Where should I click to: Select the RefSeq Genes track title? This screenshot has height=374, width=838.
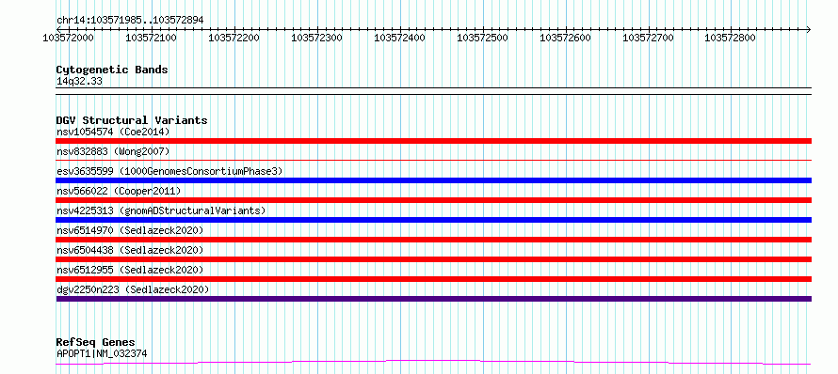[96, 343]
